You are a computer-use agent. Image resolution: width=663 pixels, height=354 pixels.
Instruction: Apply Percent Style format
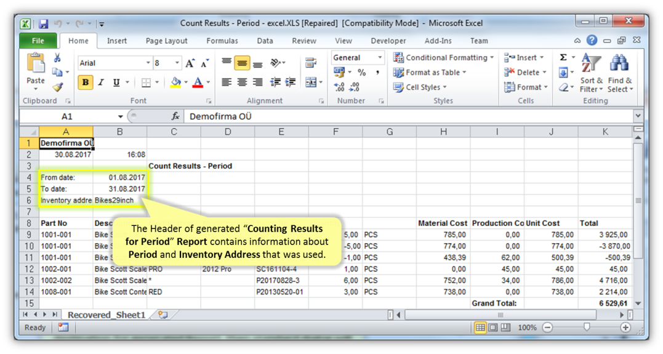point(361,73)
